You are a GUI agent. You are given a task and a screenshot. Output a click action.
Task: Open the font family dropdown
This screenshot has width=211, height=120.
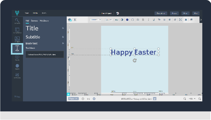tap(96, 20)
